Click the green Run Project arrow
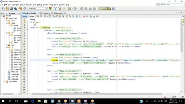The width and height of the screenshot is (185, 104). click(64, 8)
